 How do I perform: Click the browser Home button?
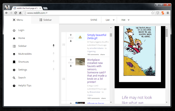pos(20,13)
